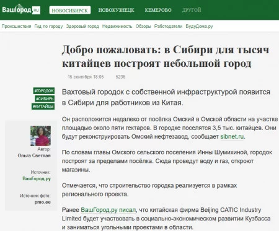Visit the БудуДома.ру link
The width and height of the screenshot is (279, 231).
point(199,26)
